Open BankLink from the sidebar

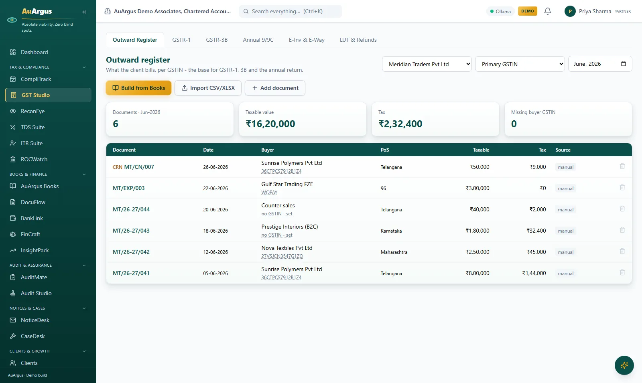tap(48, 218)
